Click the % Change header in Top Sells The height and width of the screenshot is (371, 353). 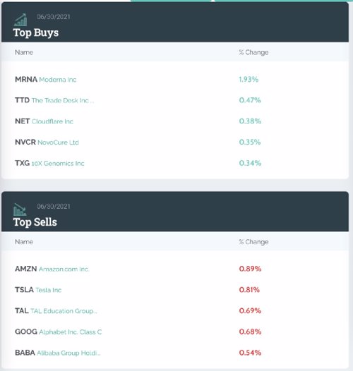[253, 242]
